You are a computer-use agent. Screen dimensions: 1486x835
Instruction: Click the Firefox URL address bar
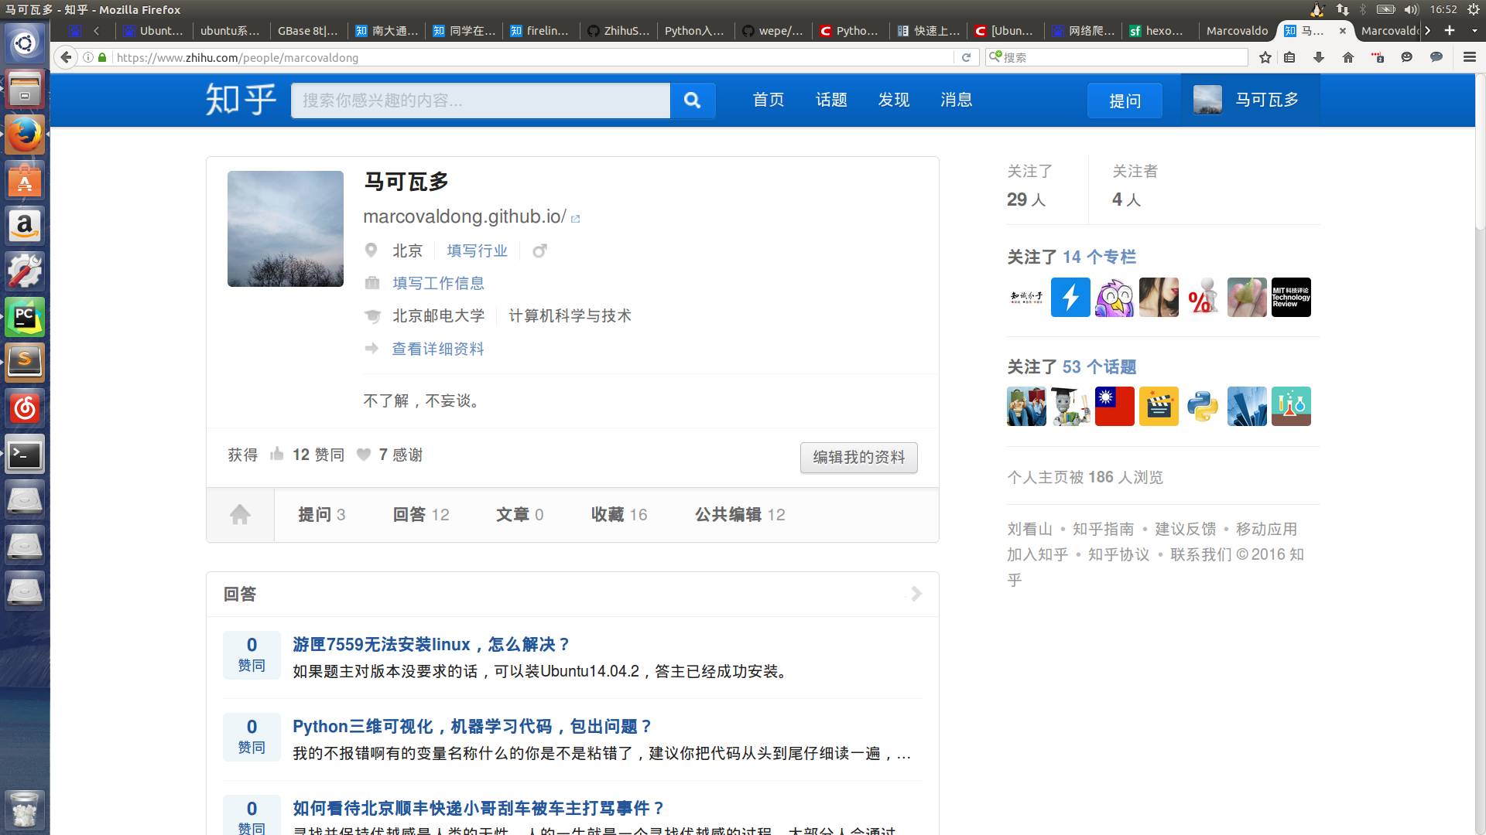(534, 57)
